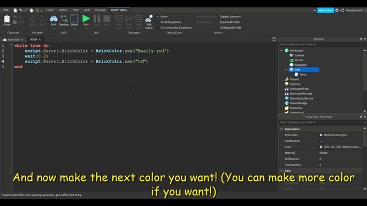
Task: Select Lighting in the Explorer
Action: click(295, 84)
